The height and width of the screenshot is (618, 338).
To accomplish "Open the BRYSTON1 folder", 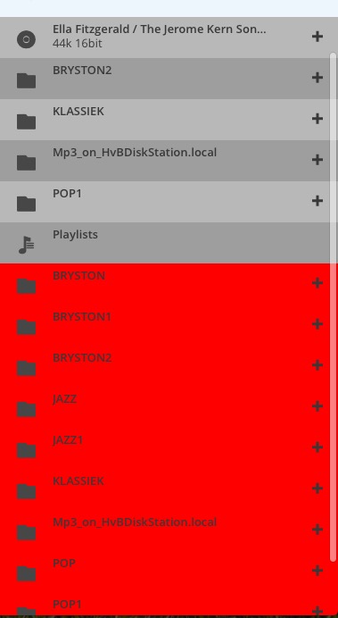I will [x=165, y=325].
